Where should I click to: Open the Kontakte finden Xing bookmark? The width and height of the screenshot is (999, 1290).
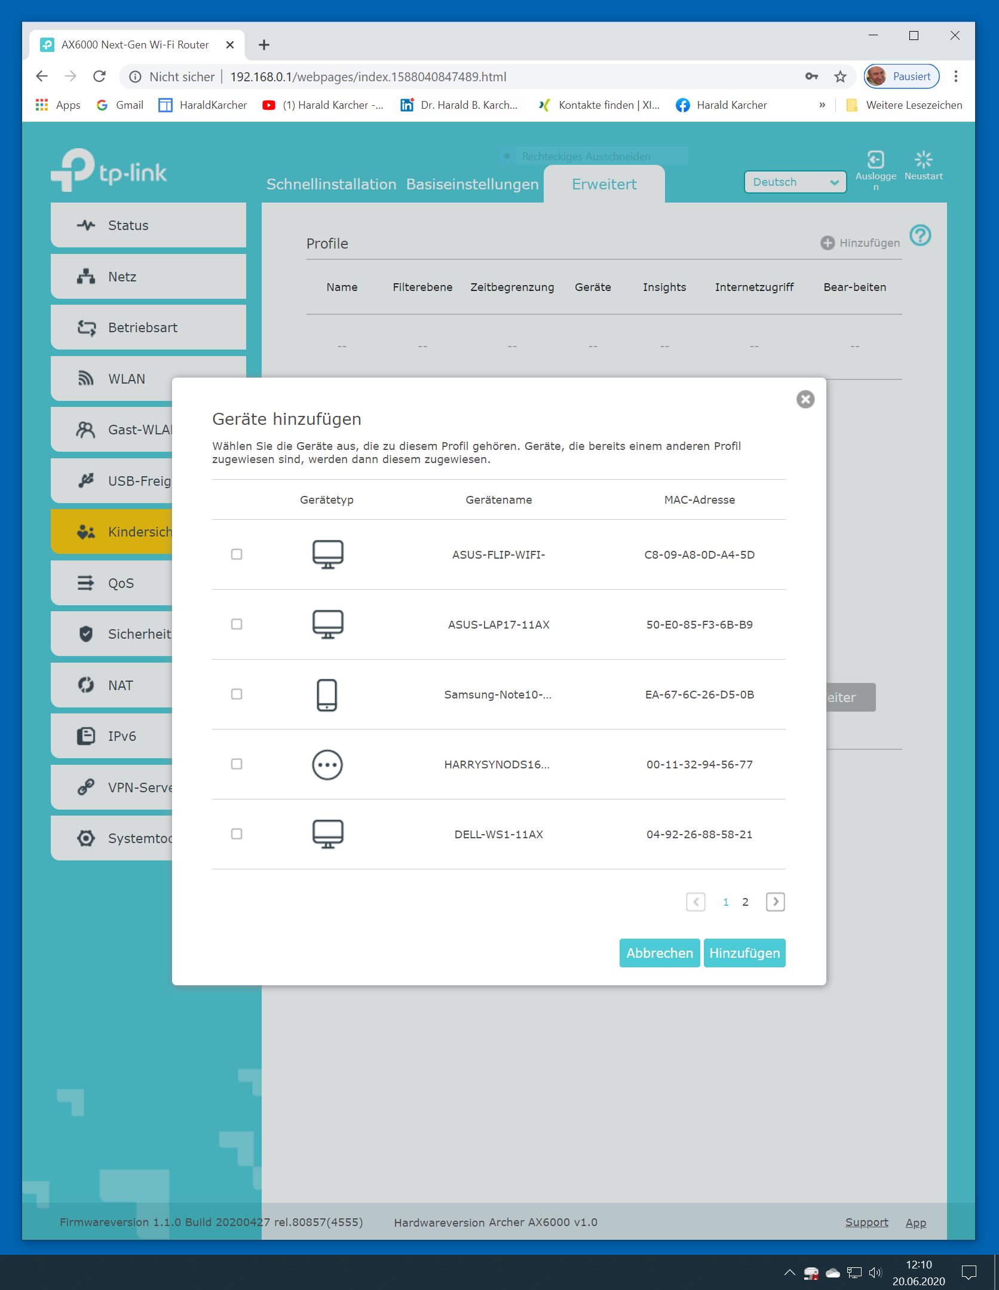coord(599,105)
